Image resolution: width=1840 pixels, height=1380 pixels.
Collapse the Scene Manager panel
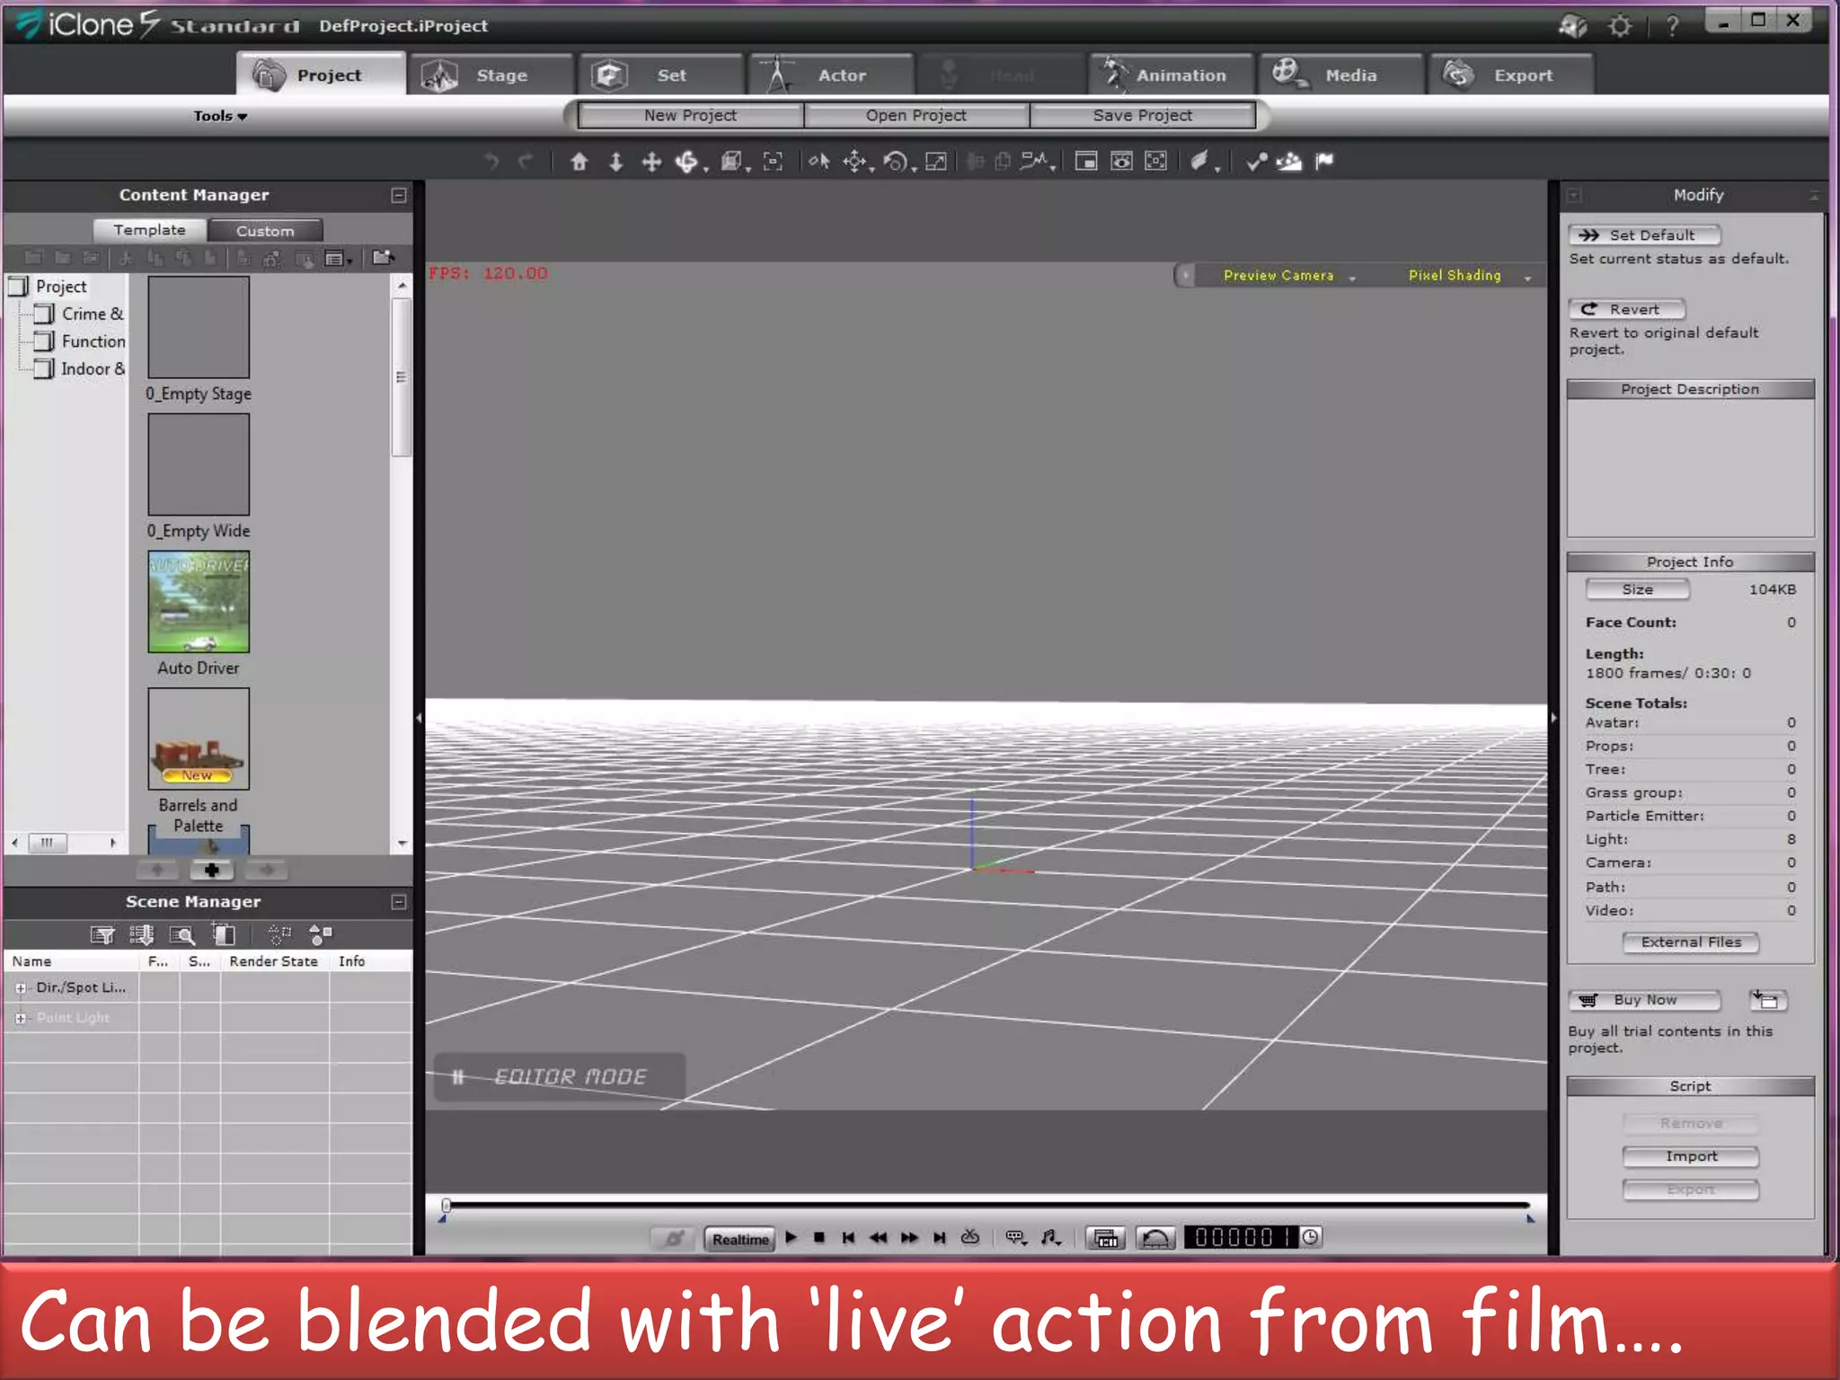399,901
